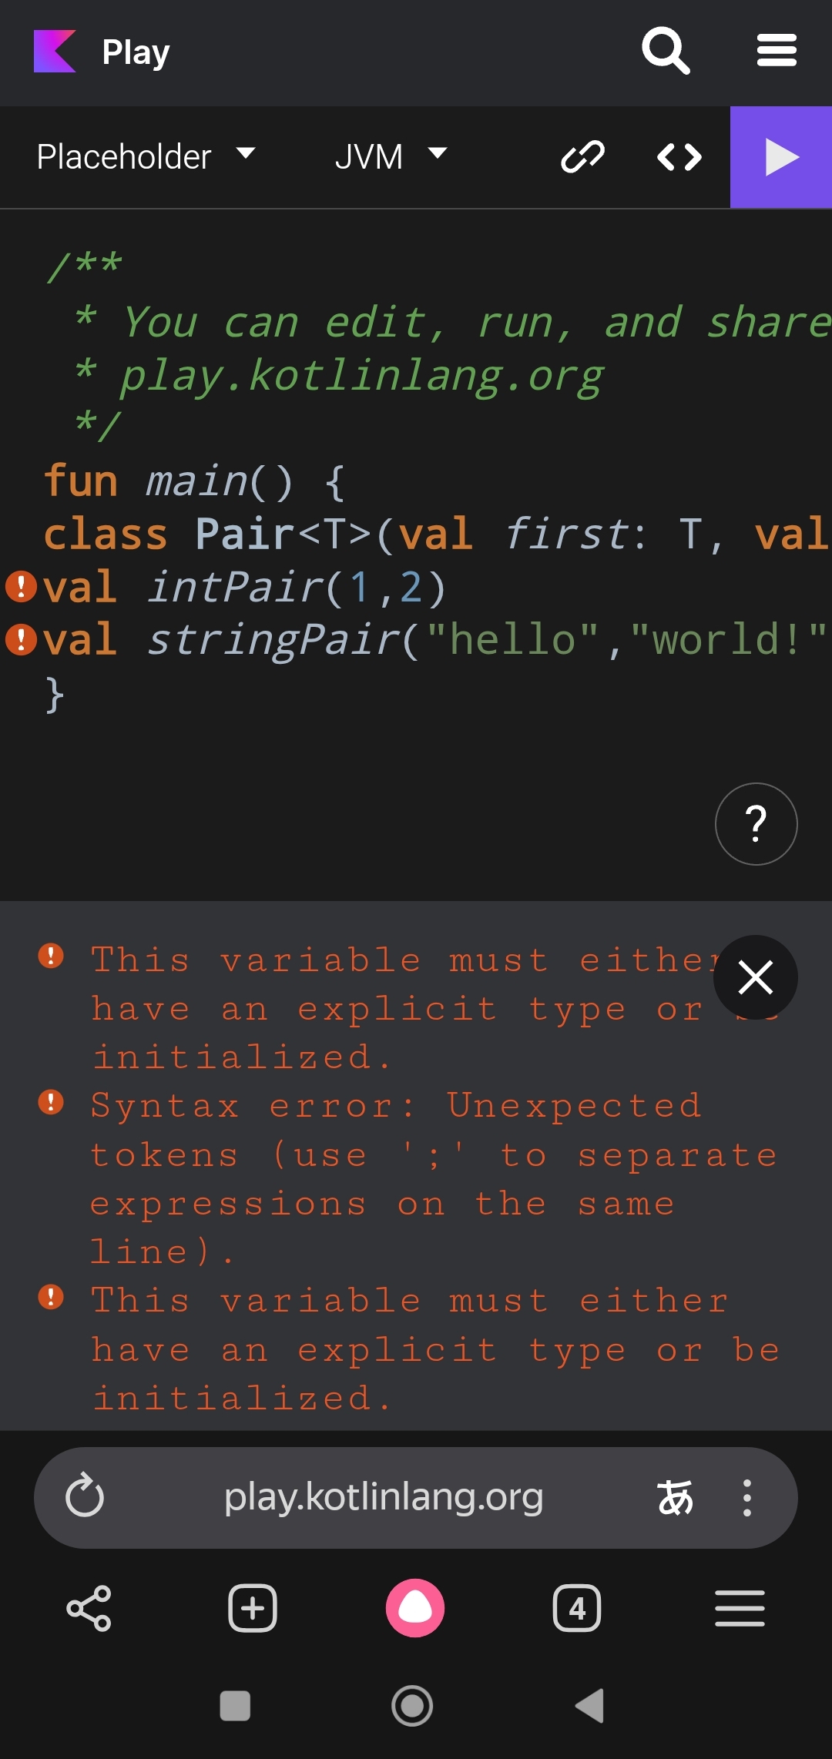Share the page using the share icon
The width and height of the screenshot is (832, 1759).
click(x=89, y=1608)
